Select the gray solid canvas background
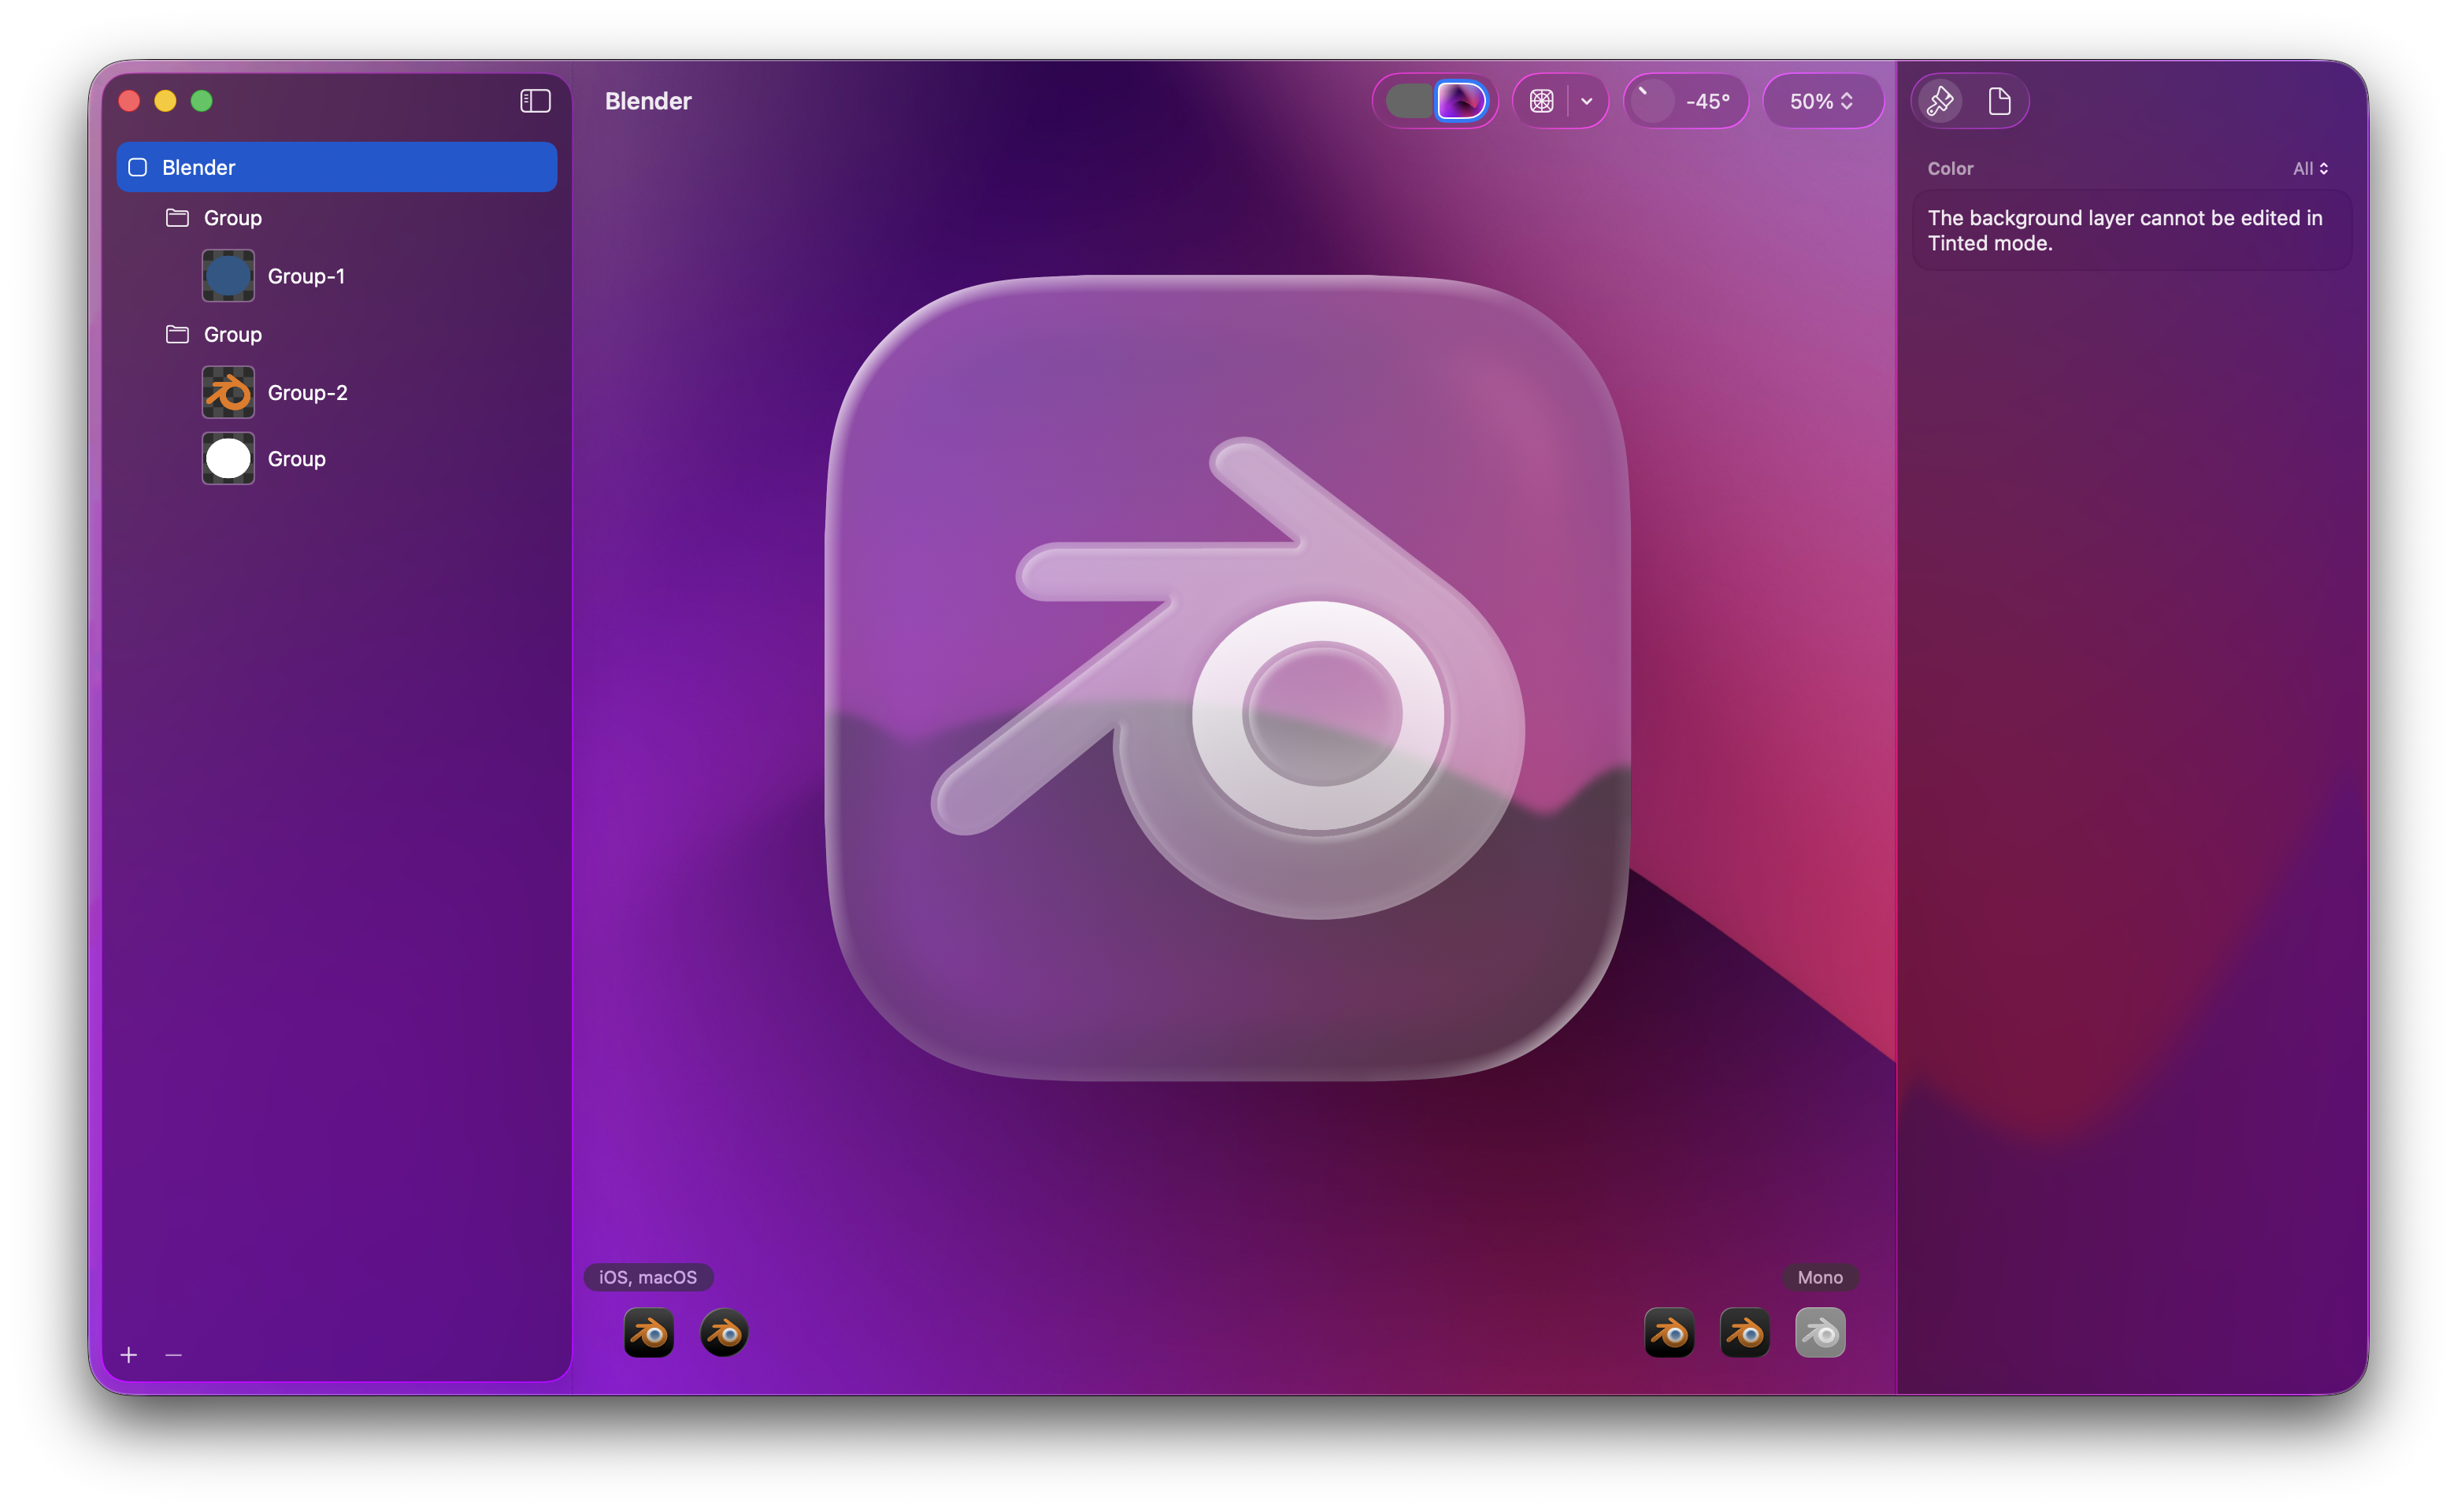This screenshot has width=2457, height=1512. coord(1409,101)
